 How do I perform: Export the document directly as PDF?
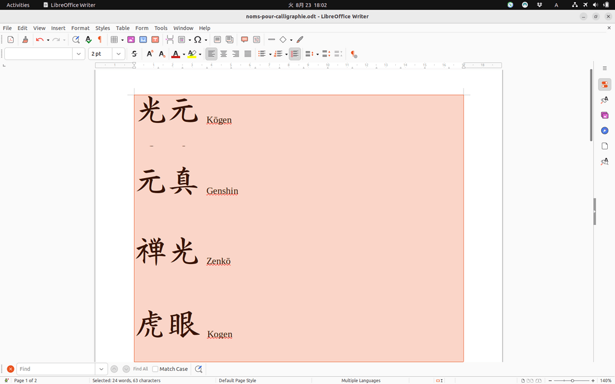10,39
